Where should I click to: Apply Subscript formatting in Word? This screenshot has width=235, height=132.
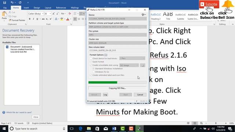[x=47, y=19]
